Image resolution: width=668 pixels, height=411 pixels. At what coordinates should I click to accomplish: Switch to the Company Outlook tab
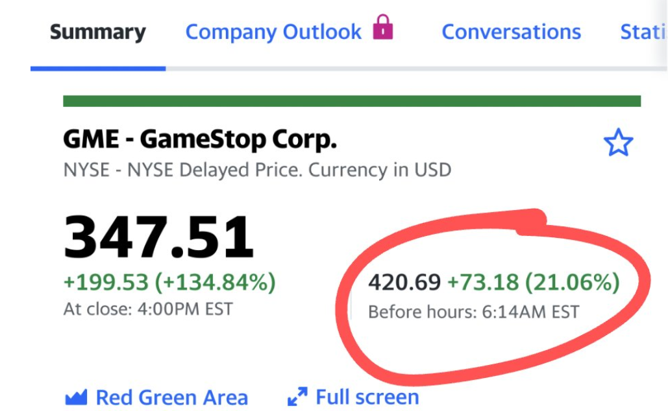273,32
